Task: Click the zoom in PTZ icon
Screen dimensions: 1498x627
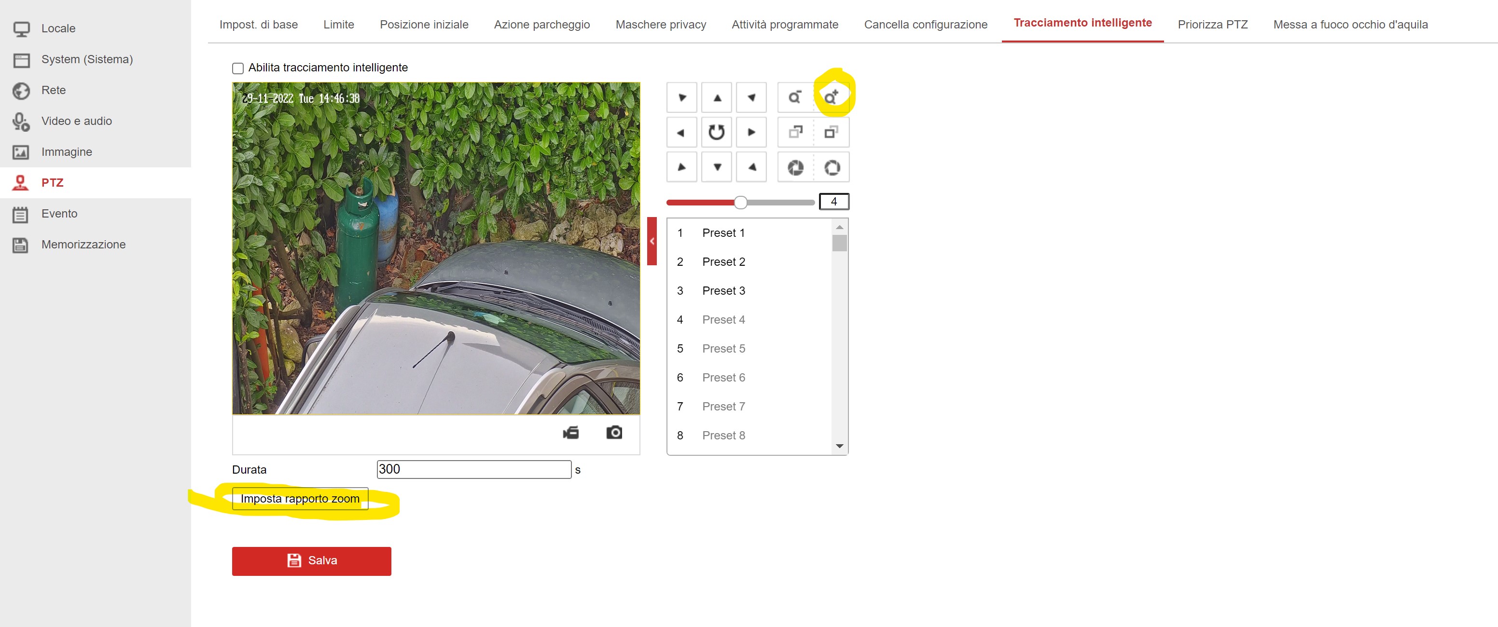Action: (832, 97)
